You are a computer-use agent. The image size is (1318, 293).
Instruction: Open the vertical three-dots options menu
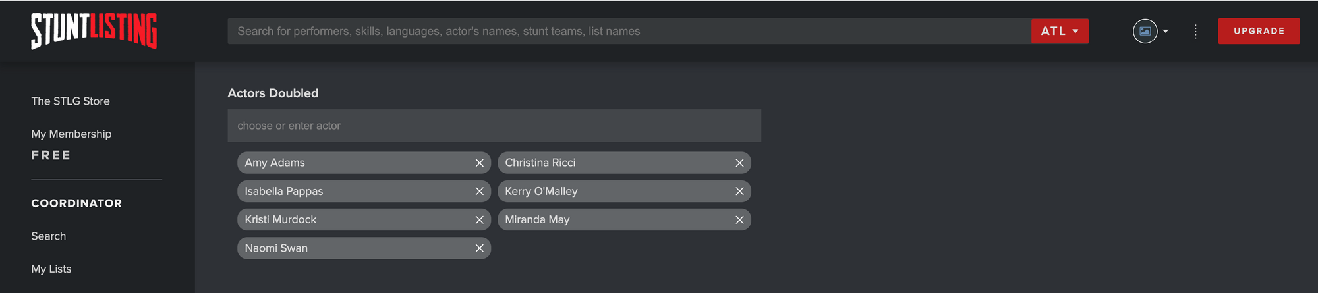(x=1195, y=32)
